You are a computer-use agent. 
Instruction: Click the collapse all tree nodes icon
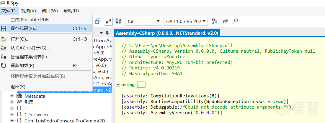tap(225, 21)
